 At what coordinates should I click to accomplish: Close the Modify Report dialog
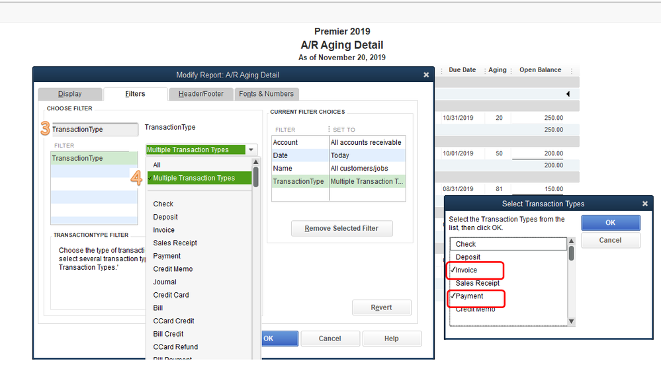[x=426, y=75]
